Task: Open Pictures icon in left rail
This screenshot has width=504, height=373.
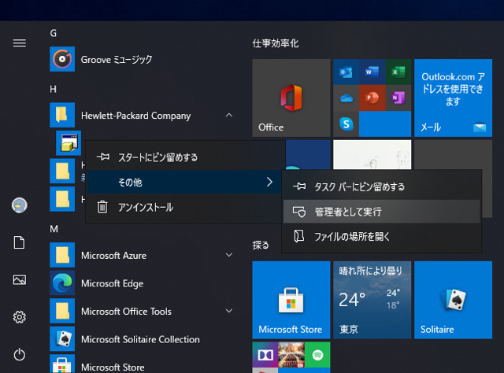Action: (19, 280)
